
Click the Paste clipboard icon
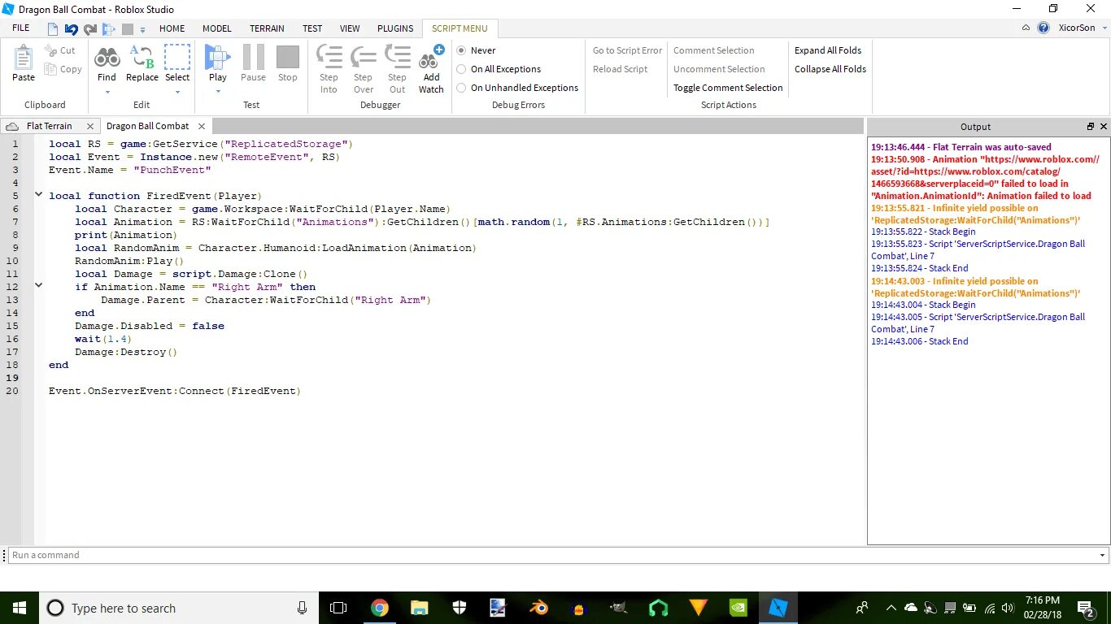[x=24, y=58]
